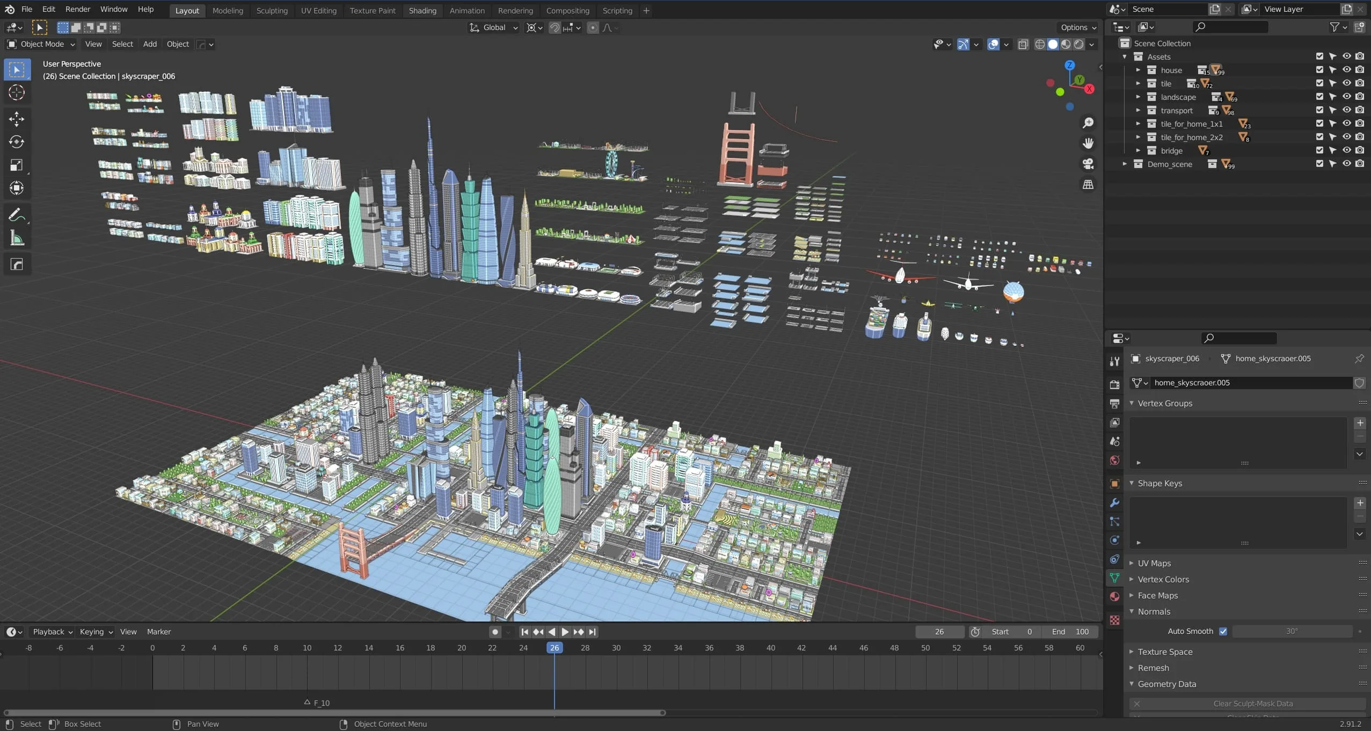Open the Tool properties tab
This screenshot has width=1371, height=731.
pos(1115,361)
